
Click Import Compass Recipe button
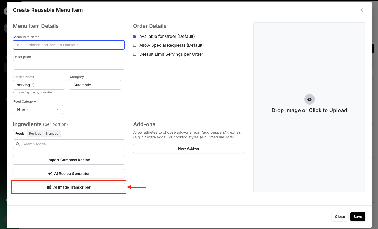pos(69,160)
